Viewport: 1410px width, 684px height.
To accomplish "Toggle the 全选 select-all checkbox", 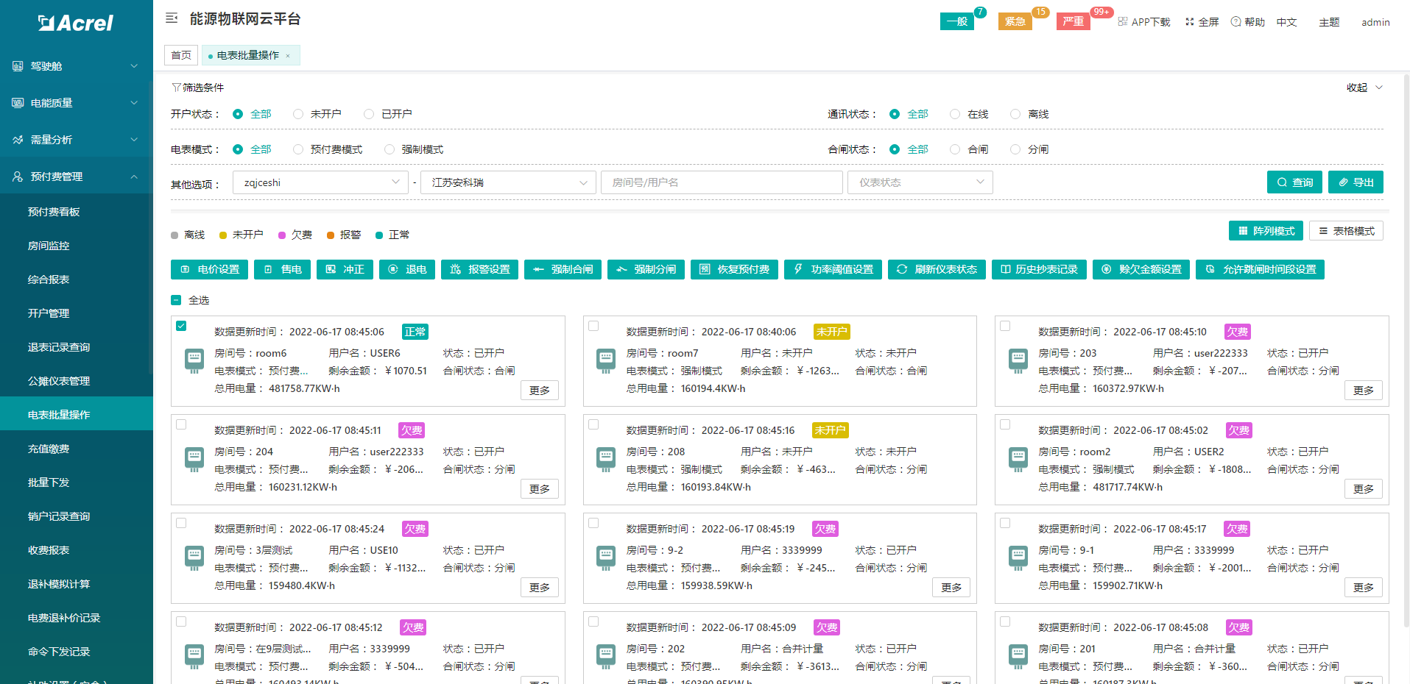I will coord(176,300).
